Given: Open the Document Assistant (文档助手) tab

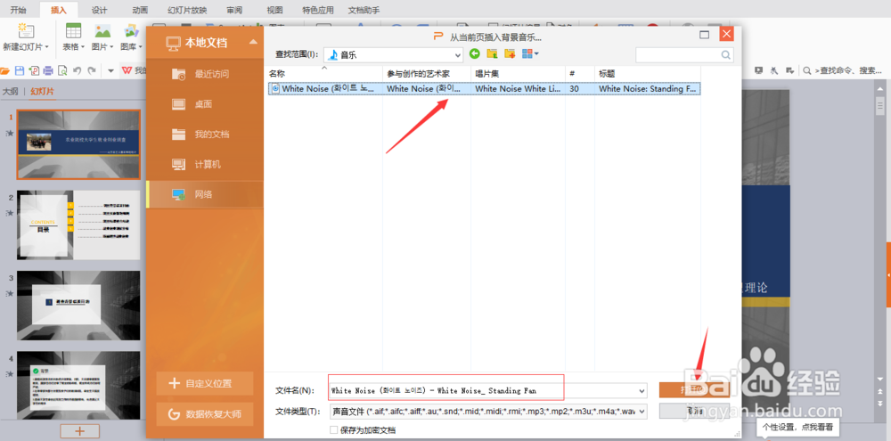Looking at the screenshot, I should click(364, 10).
